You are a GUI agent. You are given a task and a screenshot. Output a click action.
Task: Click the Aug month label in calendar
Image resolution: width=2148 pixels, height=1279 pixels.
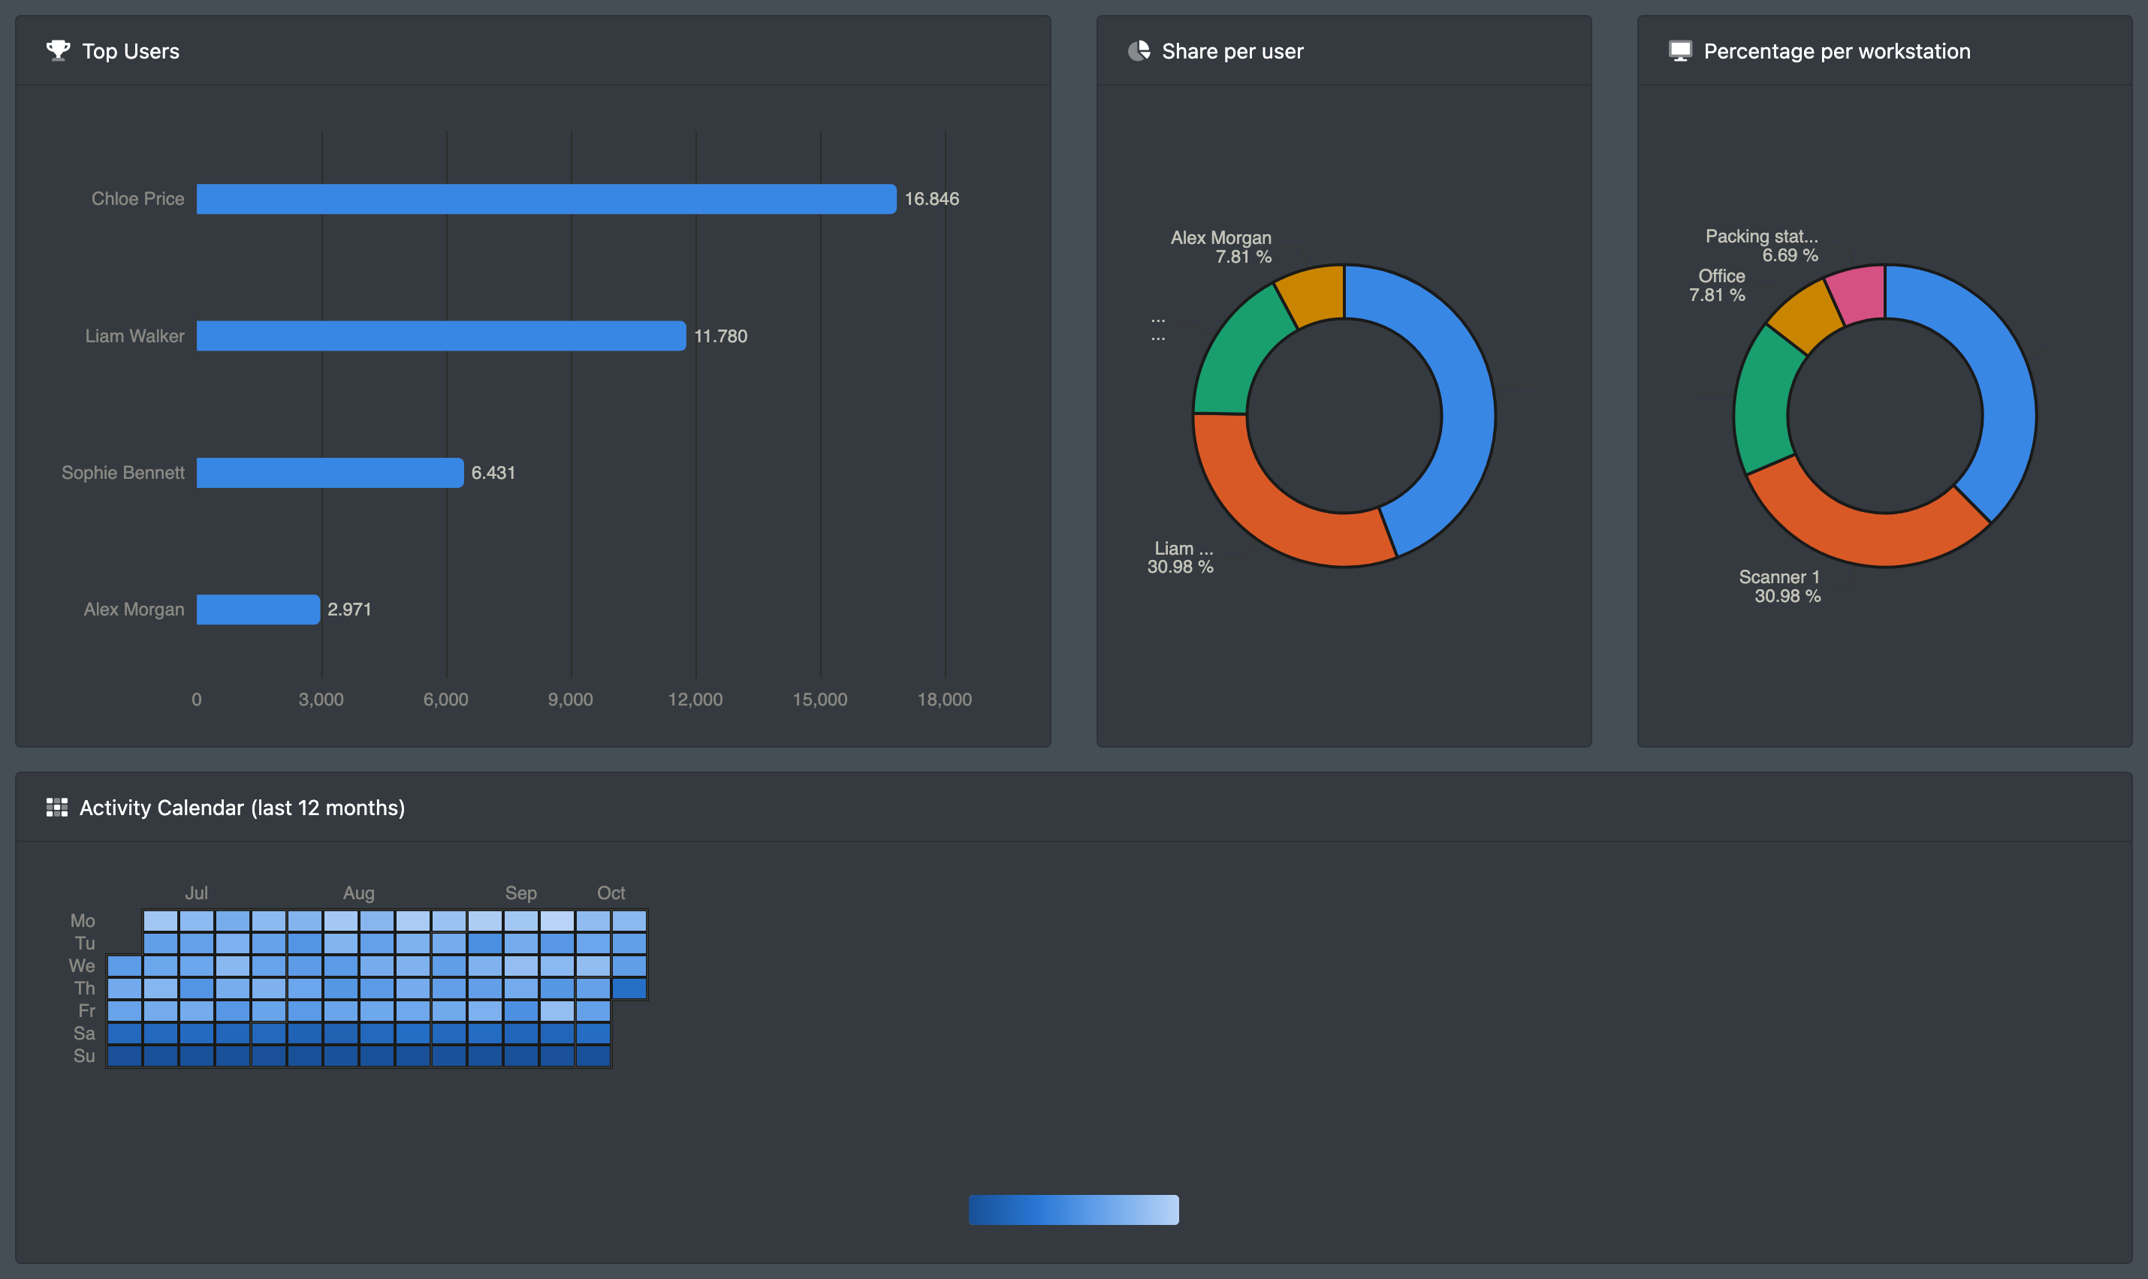[x=359, y=893]
